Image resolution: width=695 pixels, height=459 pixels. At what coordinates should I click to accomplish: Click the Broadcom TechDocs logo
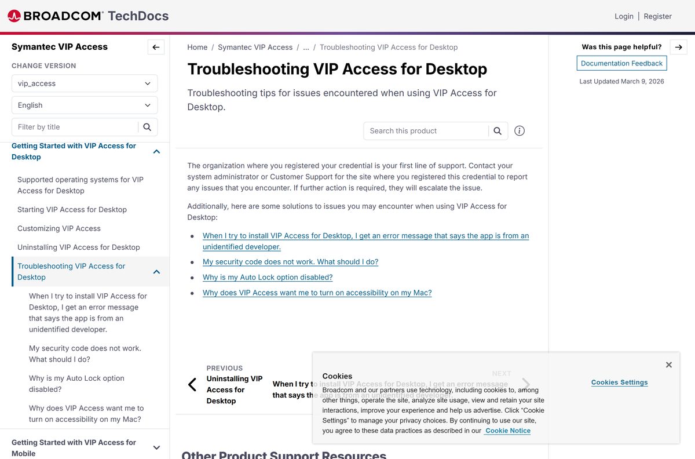(88, 16)
